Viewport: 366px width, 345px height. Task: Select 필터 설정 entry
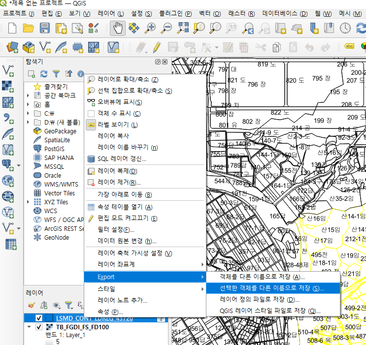pyautogui.click(x=145, y=229)
